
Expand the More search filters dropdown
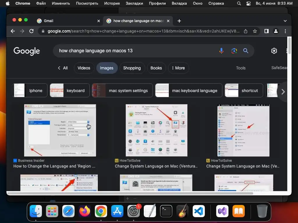178,68
